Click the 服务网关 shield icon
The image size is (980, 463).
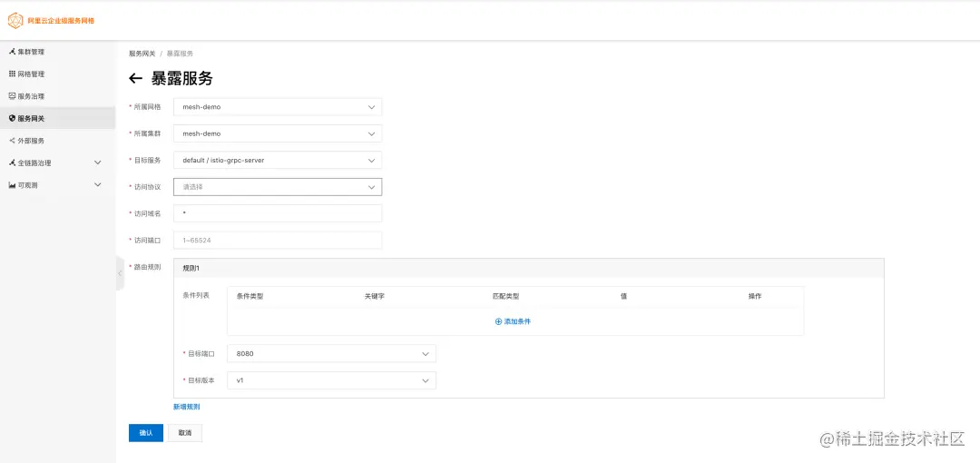pos(12,118)
